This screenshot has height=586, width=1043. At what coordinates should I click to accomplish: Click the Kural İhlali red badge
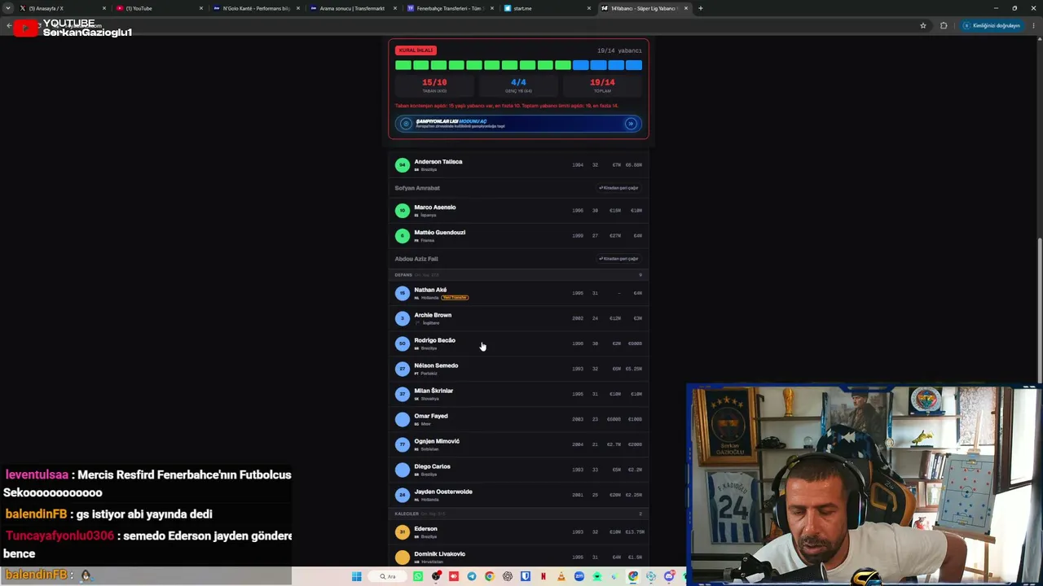[416, 50]
